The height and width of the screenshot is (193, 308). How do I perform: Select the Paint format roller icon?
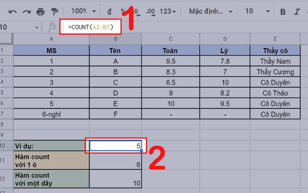[55, 12]
